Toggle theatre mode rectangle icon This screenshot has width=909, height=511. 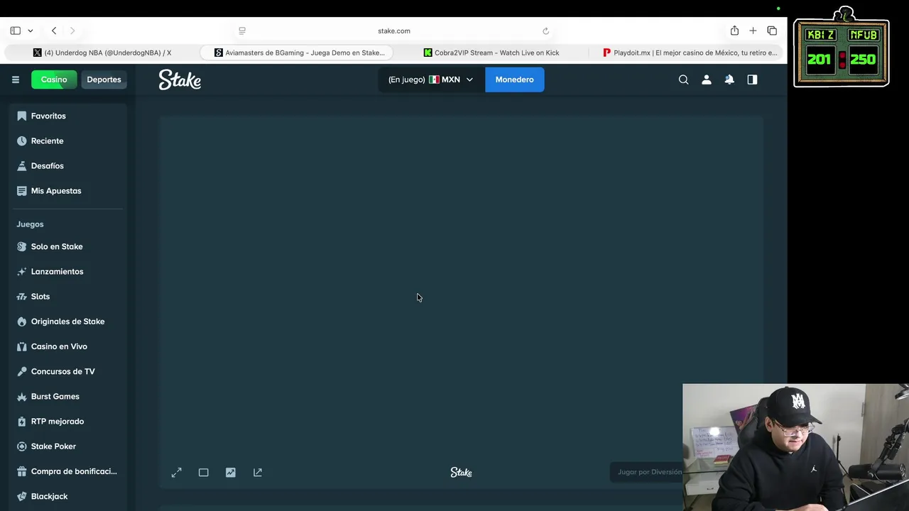pos(203,472)
